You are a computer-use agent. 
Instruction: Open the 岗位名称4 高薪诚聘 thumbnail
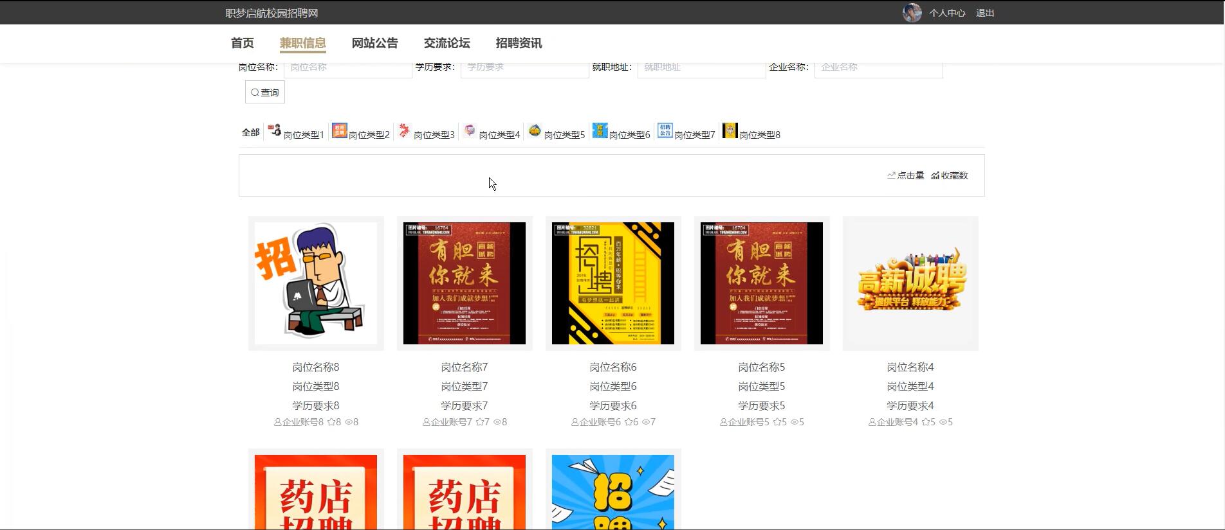tap(910, 283)
